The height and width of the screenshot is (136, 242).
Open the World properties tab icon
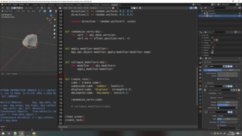(200, 81)
